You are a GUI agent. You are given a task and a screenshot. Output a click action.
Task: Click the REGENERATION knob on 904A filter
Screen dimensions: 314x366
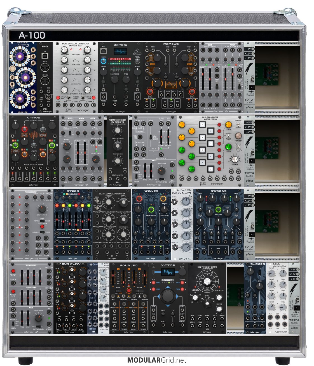pyautogui.click(x=118, y=161)
